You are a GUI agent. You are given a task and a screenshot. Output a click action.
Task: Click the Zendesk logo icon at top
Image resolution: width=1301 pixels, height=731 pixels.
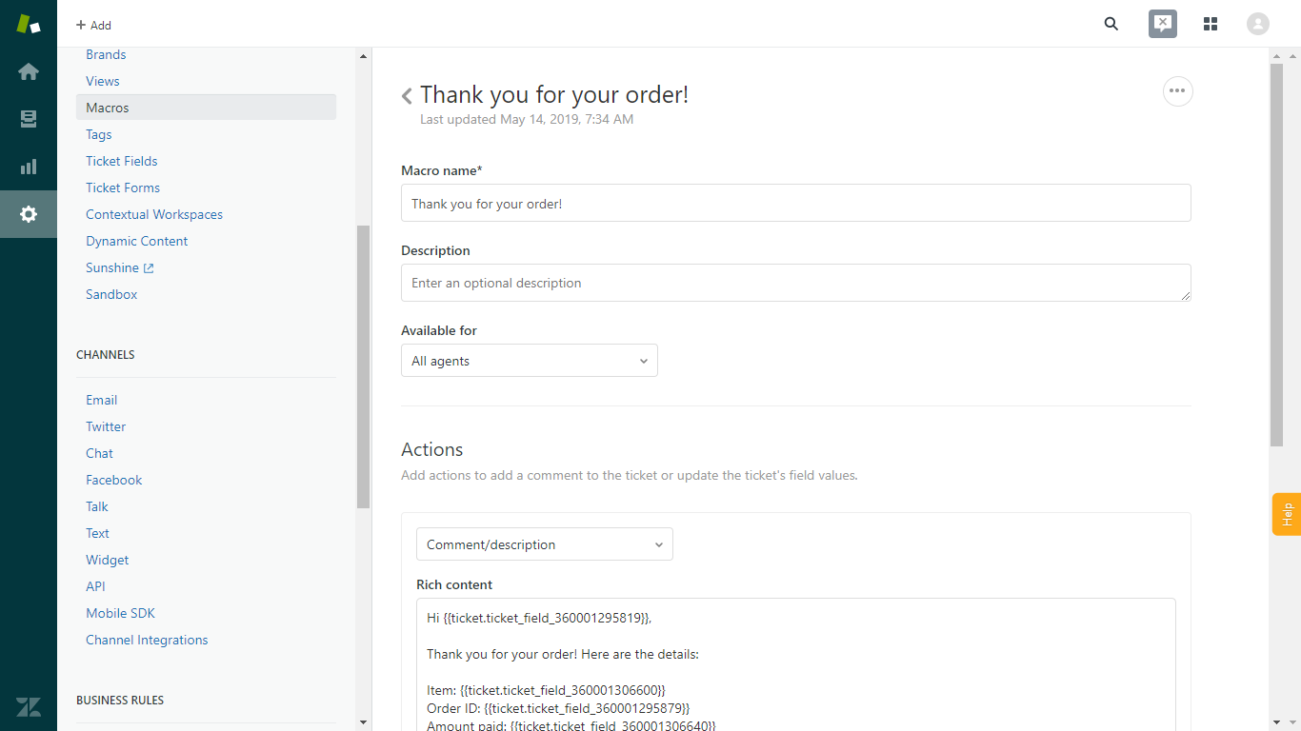click(x=29, y=24)
